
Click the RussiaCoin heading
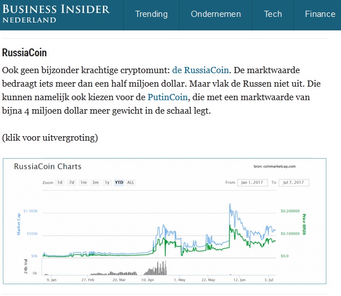pyautogui.click(x=24, y=53)
